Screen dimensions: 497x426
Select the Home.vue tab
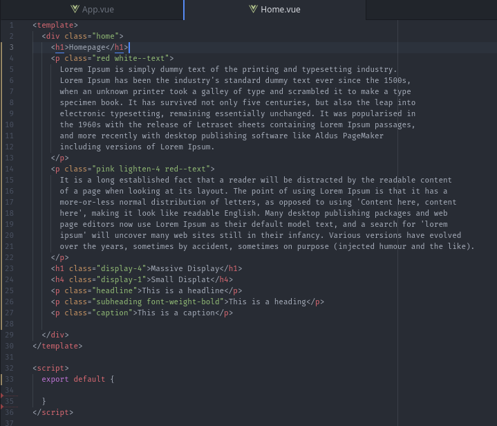coord(275,10)
